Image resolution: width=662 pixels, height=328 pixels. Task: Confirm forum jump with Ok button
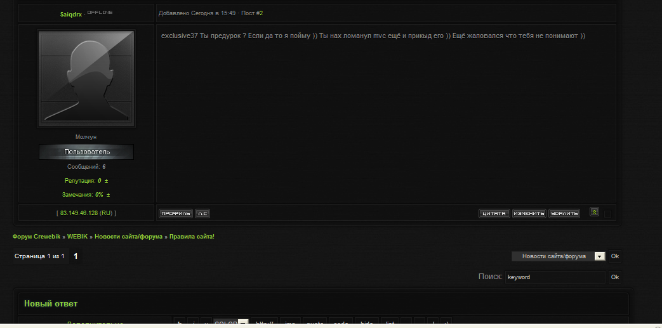point(614,256)
